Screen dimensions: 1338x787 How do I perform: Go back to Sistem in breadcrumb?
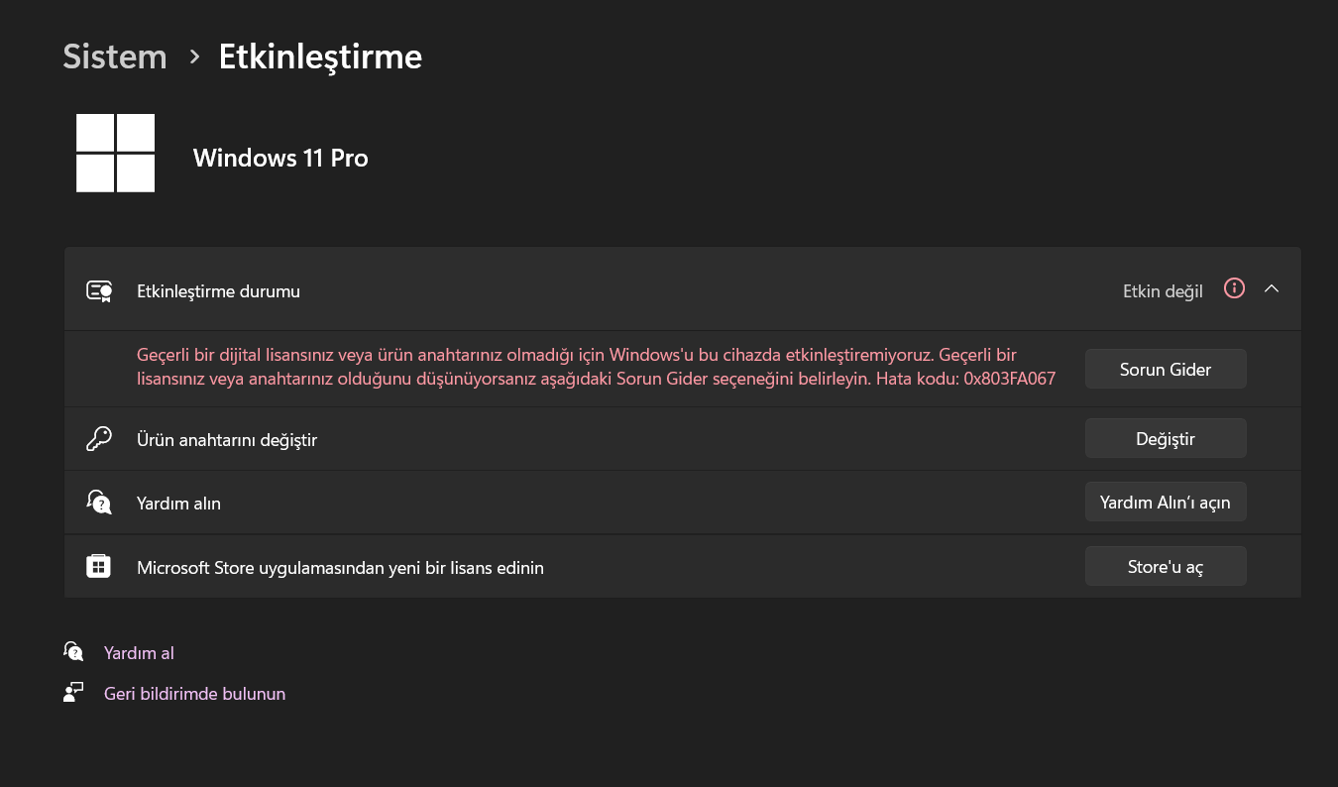click(x=115, y=56)
